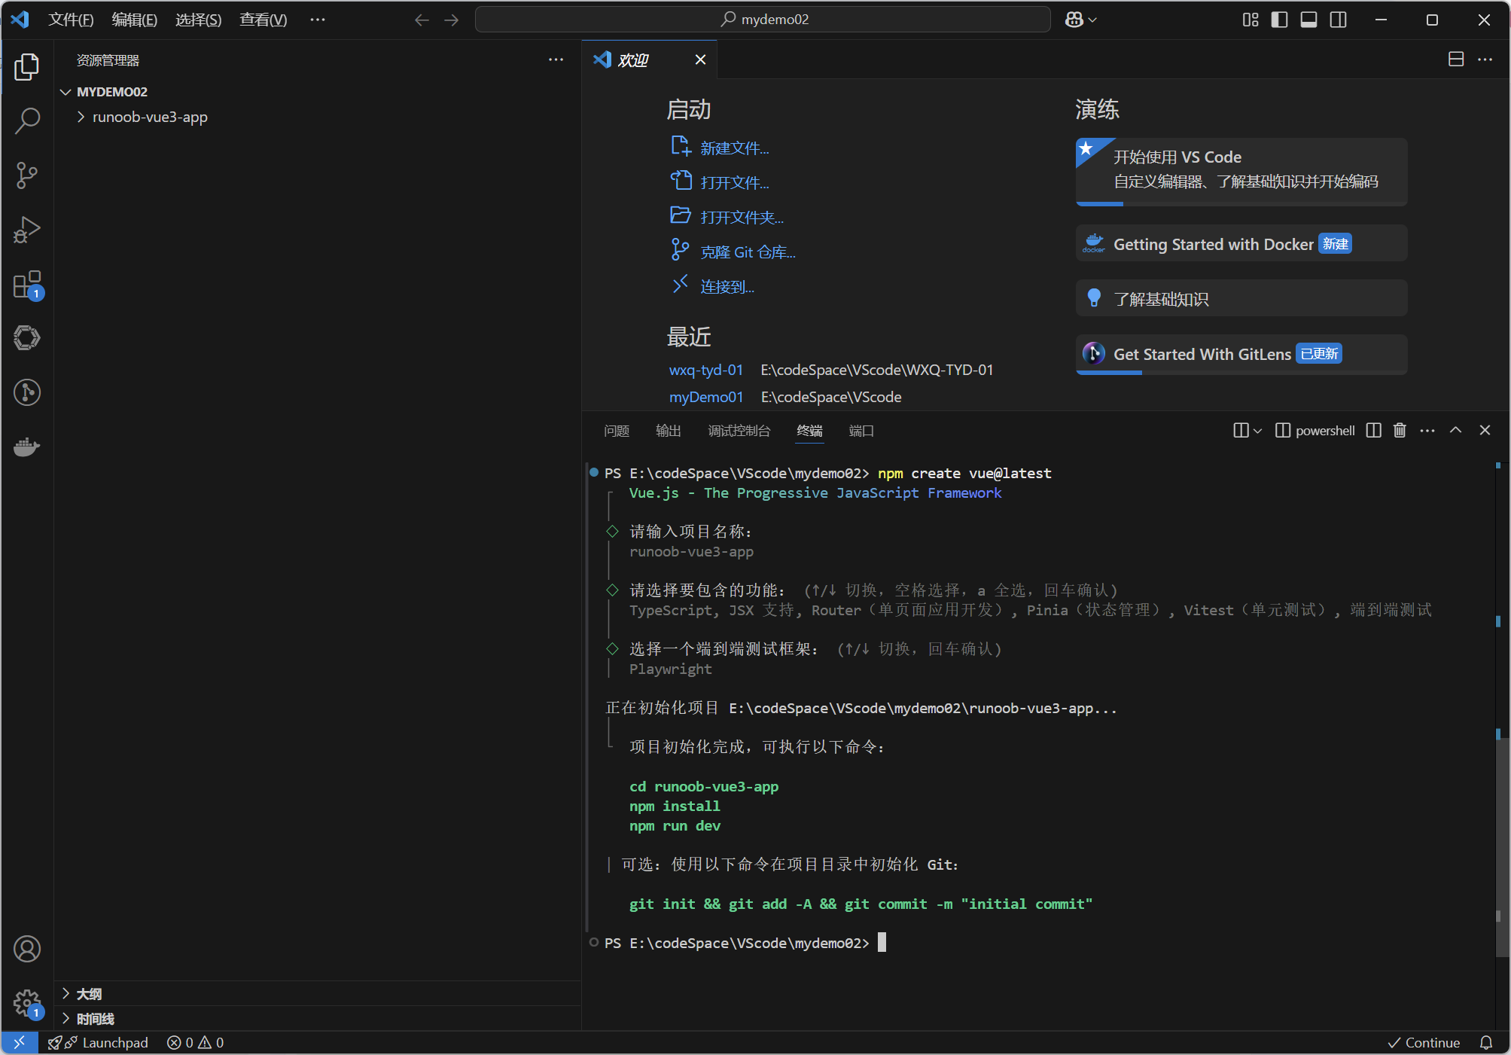Open the Search view

27,120
